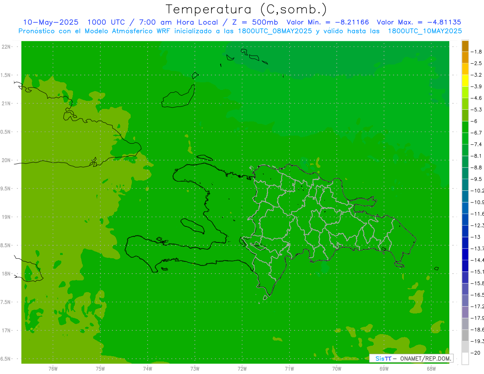Click the "71W" longitude label
484x374 pixels.
tap(290, 368)
